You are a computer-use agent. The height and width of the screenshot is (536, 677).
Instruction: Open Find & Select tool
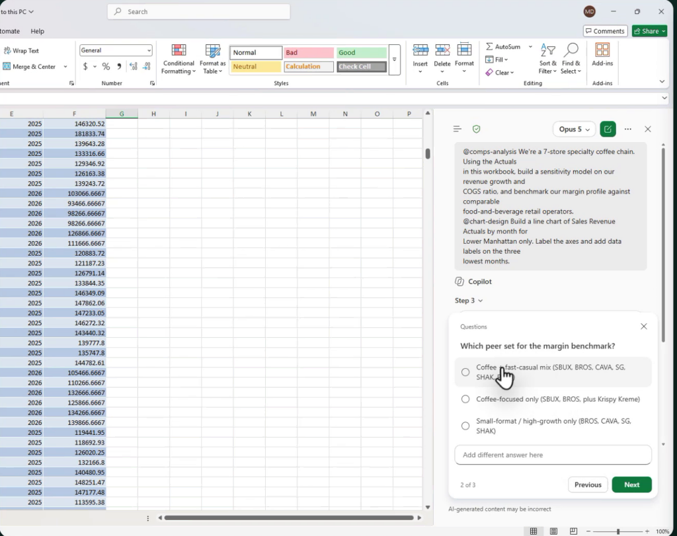pos(571,59)
